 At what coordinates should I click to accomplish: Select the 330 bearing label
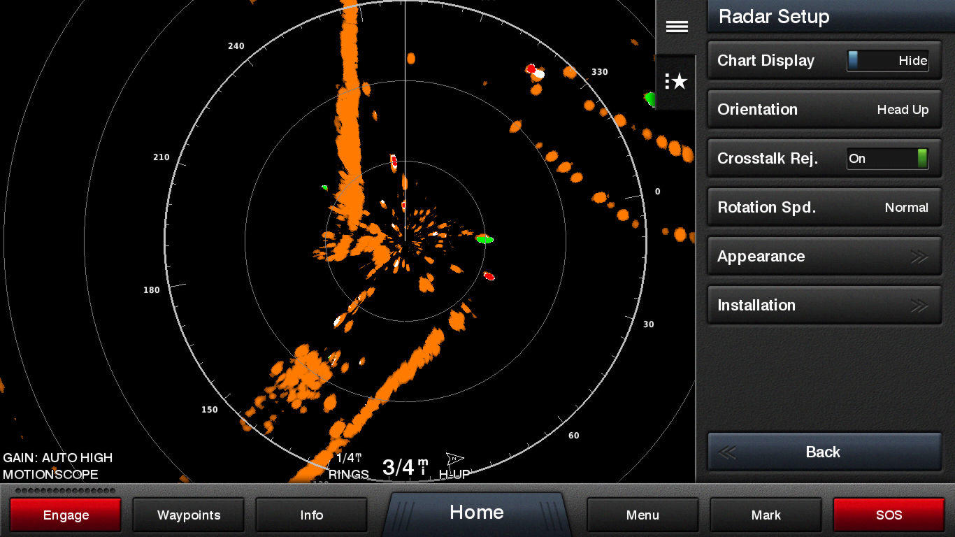(600, 72)
